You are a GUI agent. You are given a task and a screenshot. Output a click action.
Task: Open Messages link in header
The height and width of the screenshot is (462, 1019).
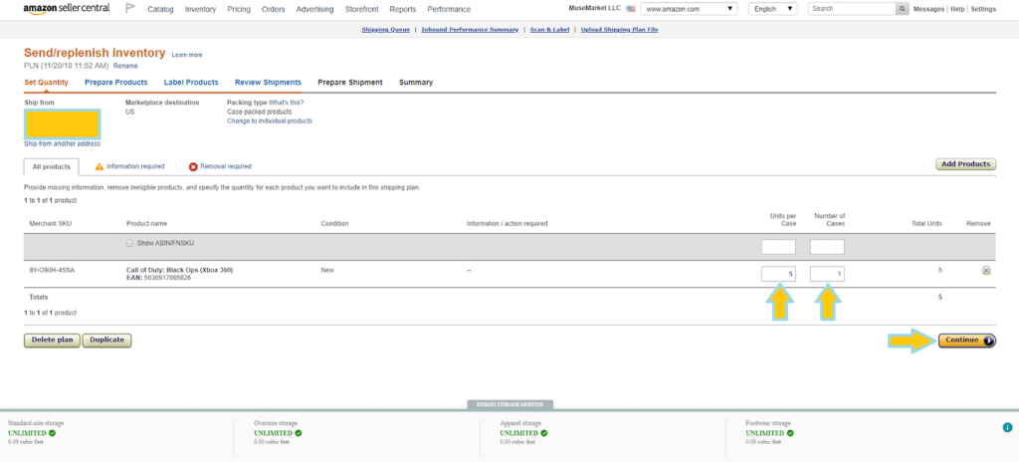tap(928, 9)
